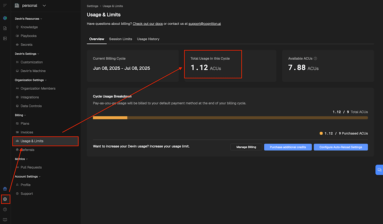Viewport: 383px width, 224px height.
Task: Collapse the Organization Settings section
Action: (31, 80)
